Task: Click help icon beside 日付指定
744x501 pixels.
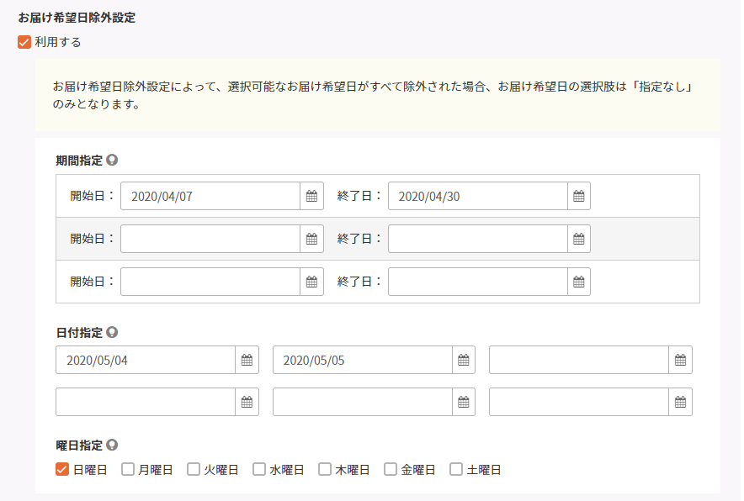Action: (112, 332)
